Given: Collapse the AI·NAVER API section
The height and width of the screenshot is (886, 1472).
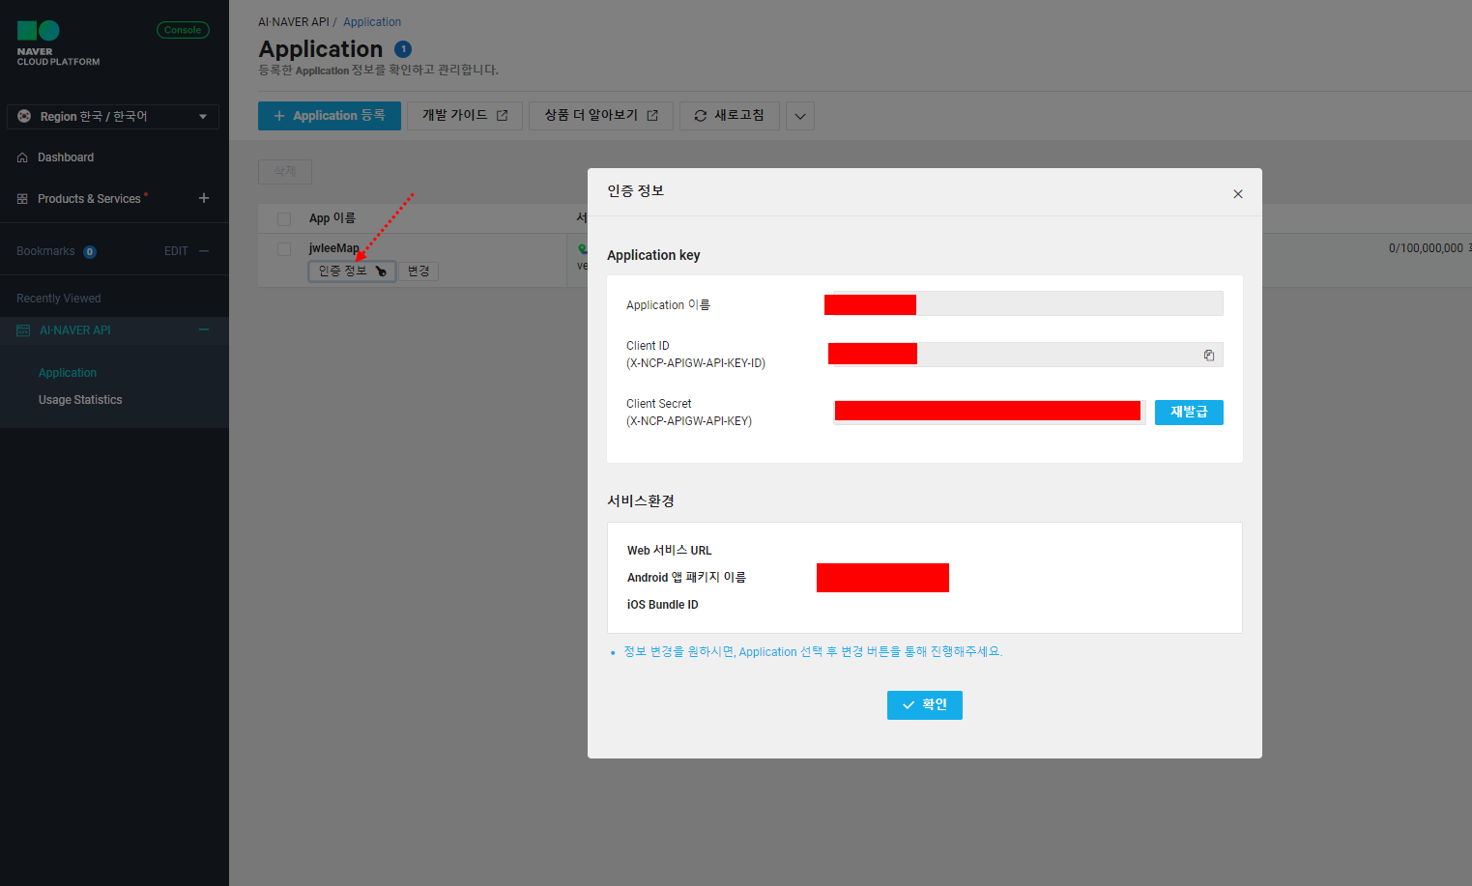Looking at the screenshot, I should (x=204, y=330).
